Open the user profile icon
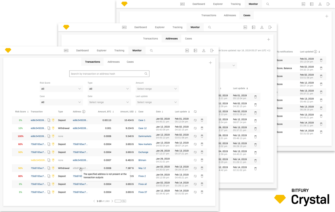 [x=204, y=50]
